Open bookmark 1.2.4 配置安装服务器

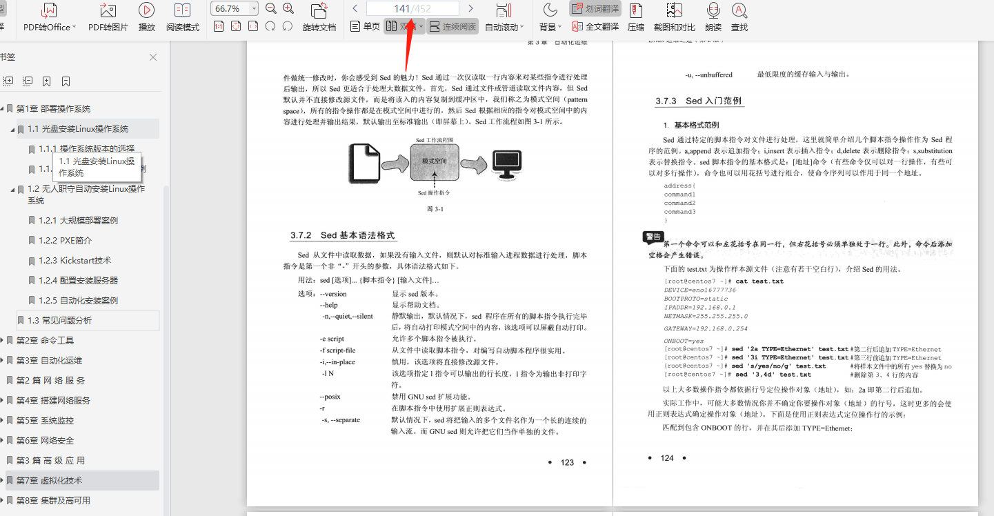tap(78, 281)
